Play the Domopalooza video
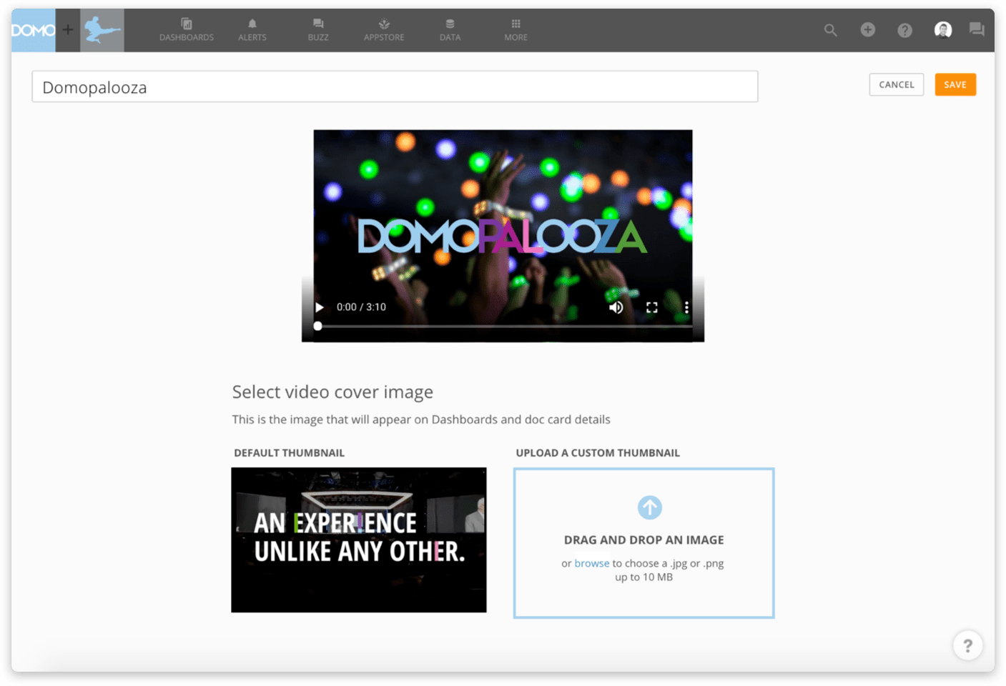This screenshot has height=686, width=1006. (x=320, y=307)
